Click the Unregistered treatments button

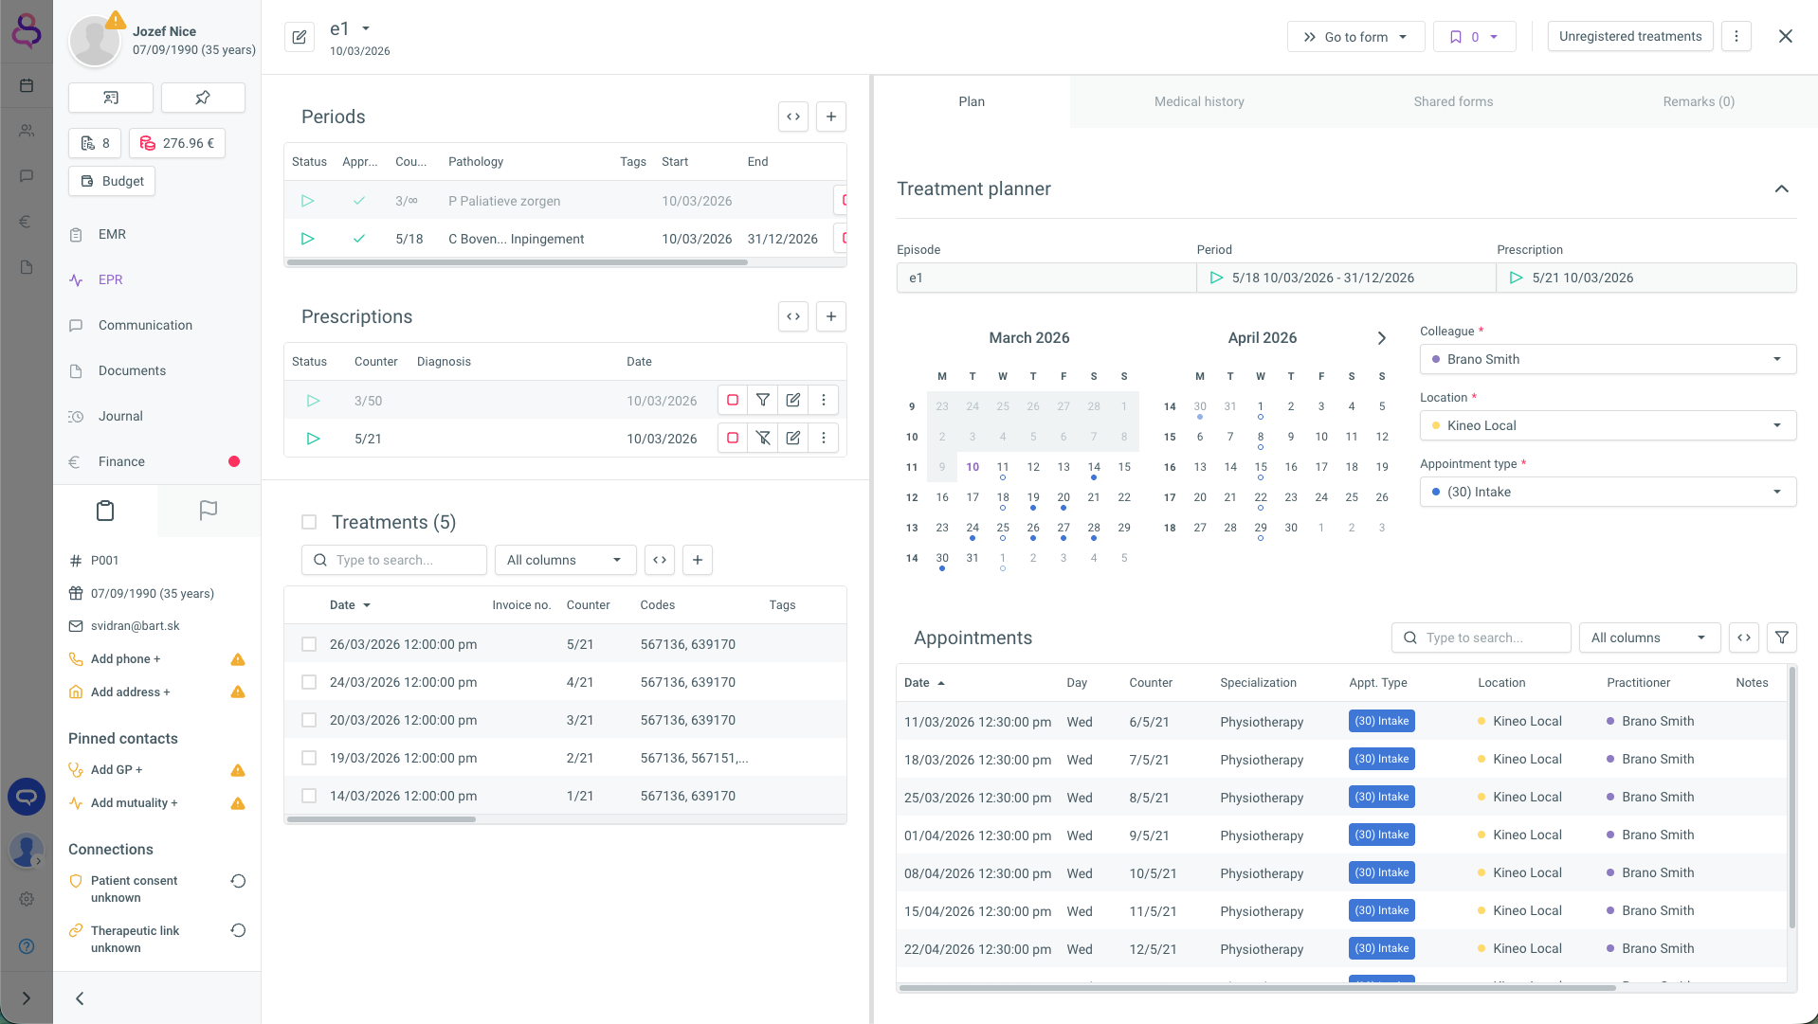point(1629,37)
